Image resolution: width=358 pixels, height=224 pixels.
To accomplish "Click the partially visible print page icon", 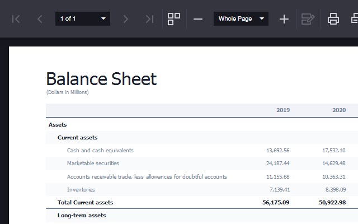I will pos(354,19).
